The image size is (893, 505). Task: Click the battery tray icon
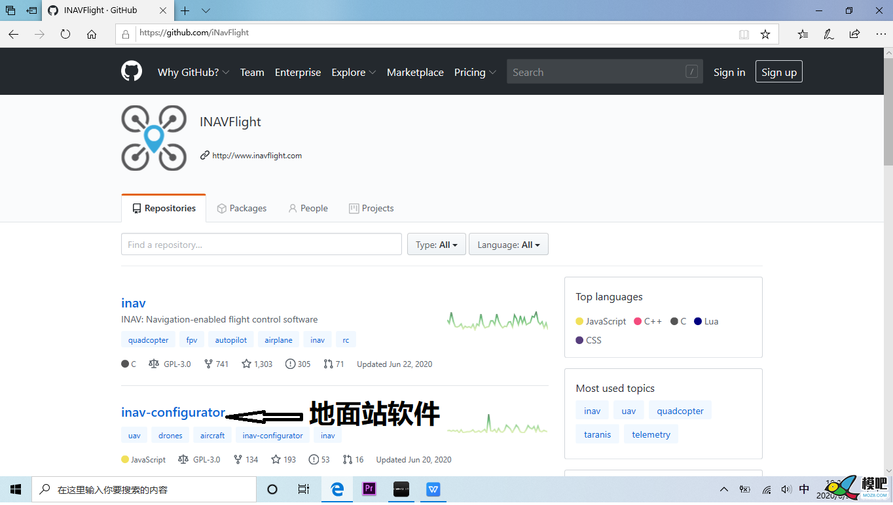744,489
